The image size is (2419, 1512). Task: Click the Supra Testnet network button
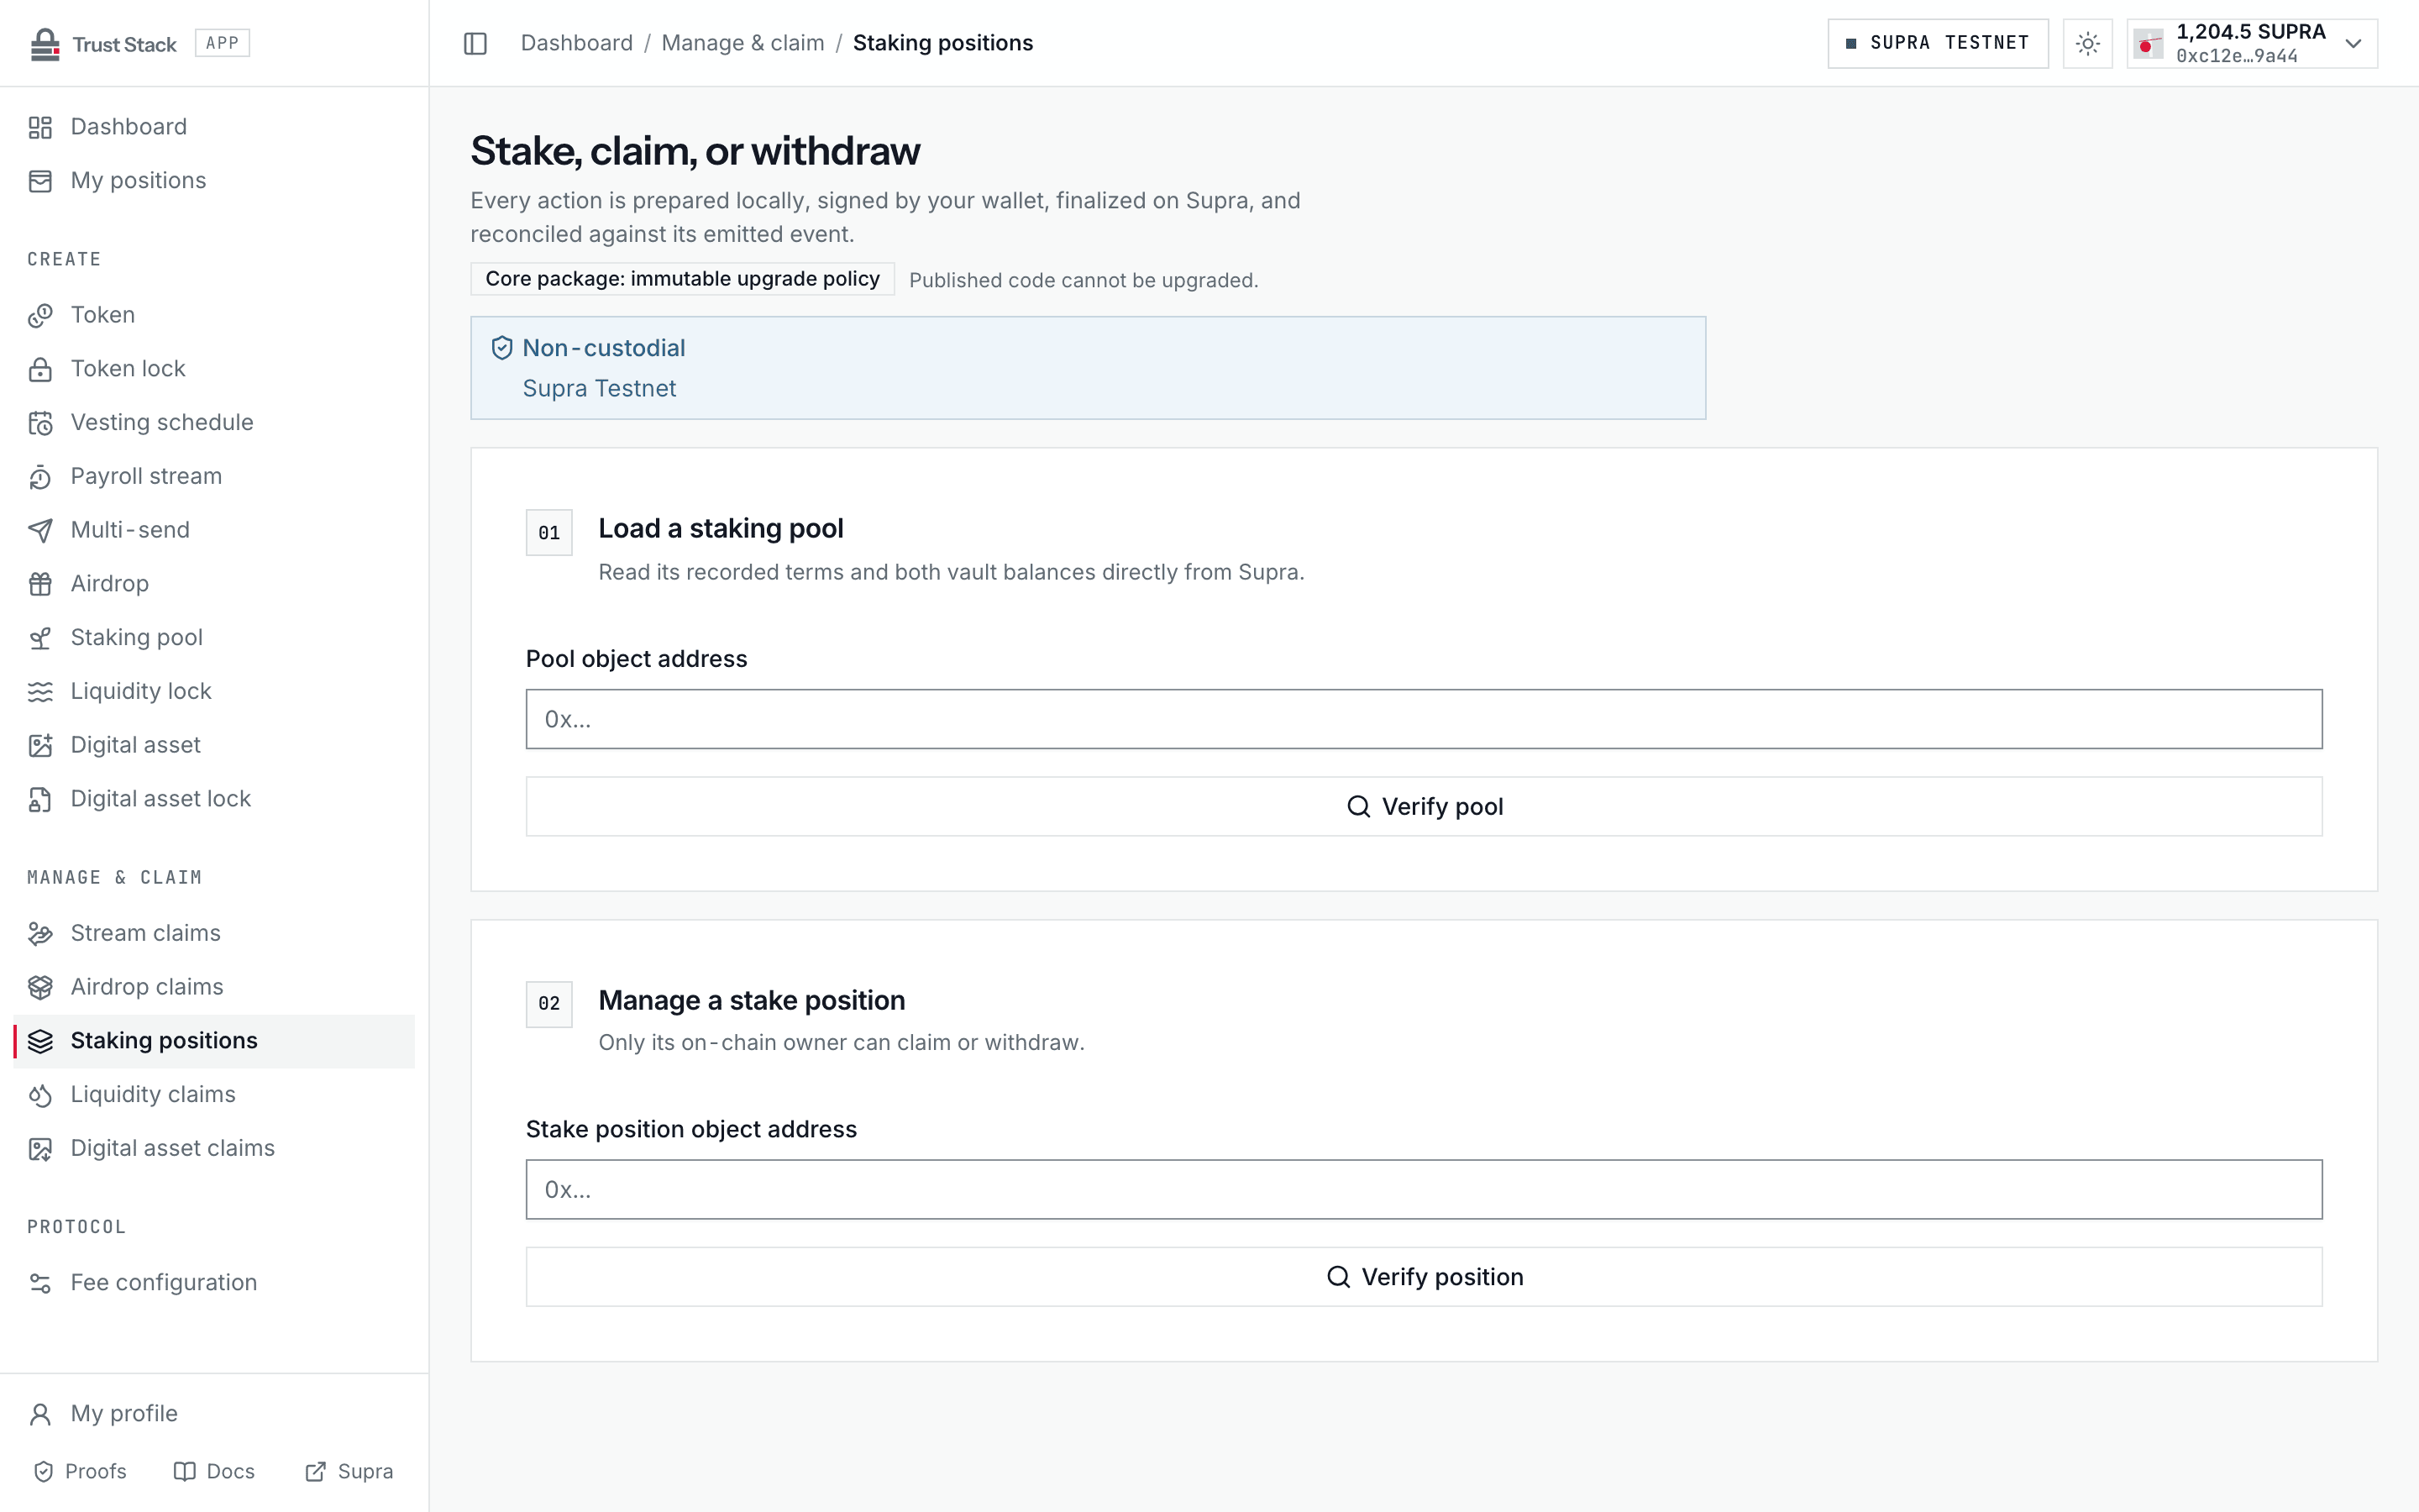coord(1937,43)
